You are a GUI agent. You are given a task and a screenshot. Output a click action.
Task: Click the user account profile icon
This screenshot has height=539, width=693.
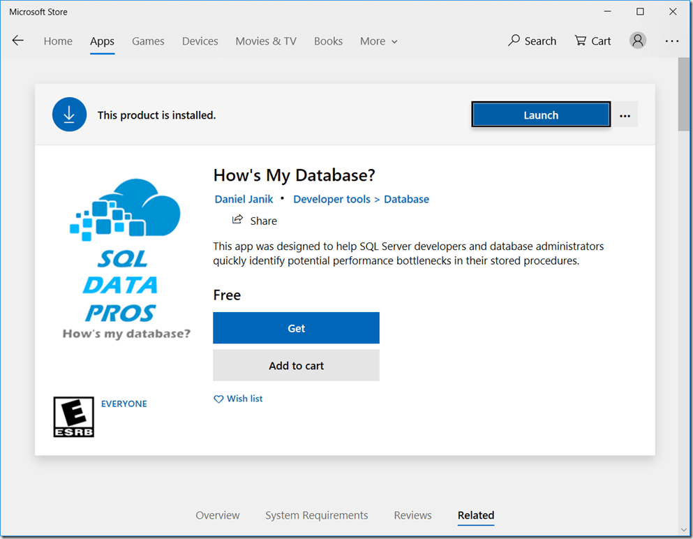[x=637, y=40]
